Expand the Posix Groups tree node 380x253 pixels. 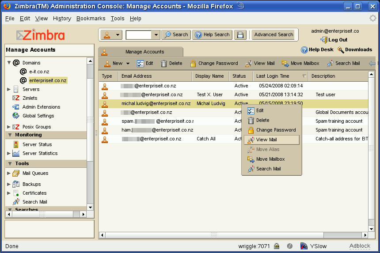pos(9,127)
